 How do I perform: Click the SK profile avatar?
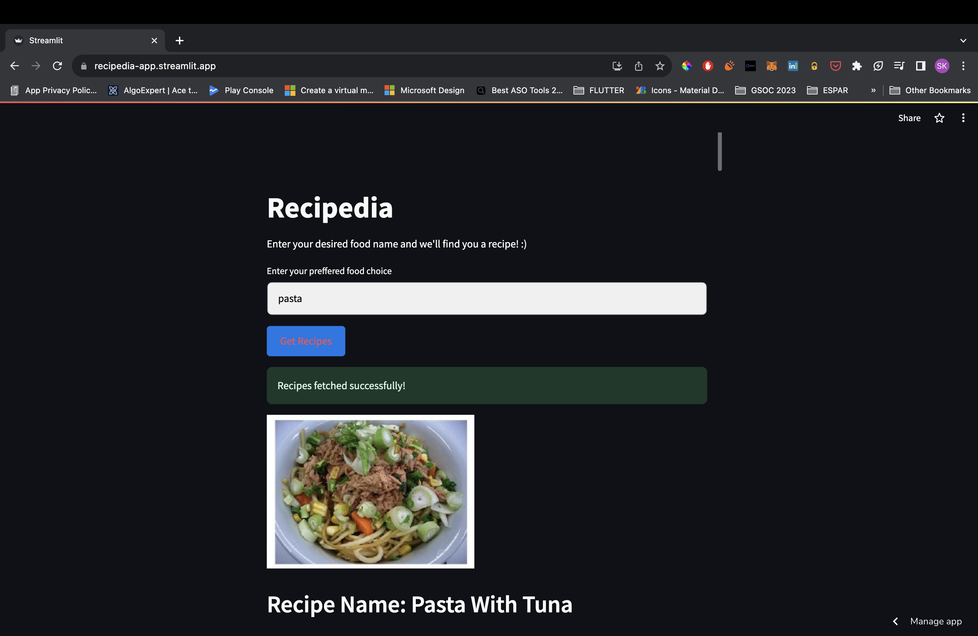(x=942, y=66)
